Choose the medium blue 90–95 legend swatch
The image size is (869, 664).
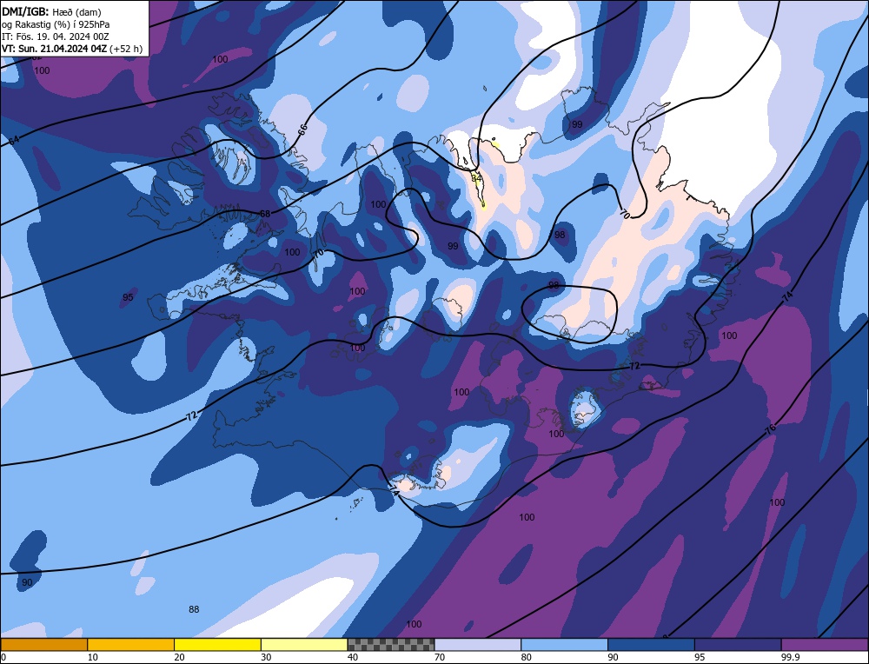(651, 645)
